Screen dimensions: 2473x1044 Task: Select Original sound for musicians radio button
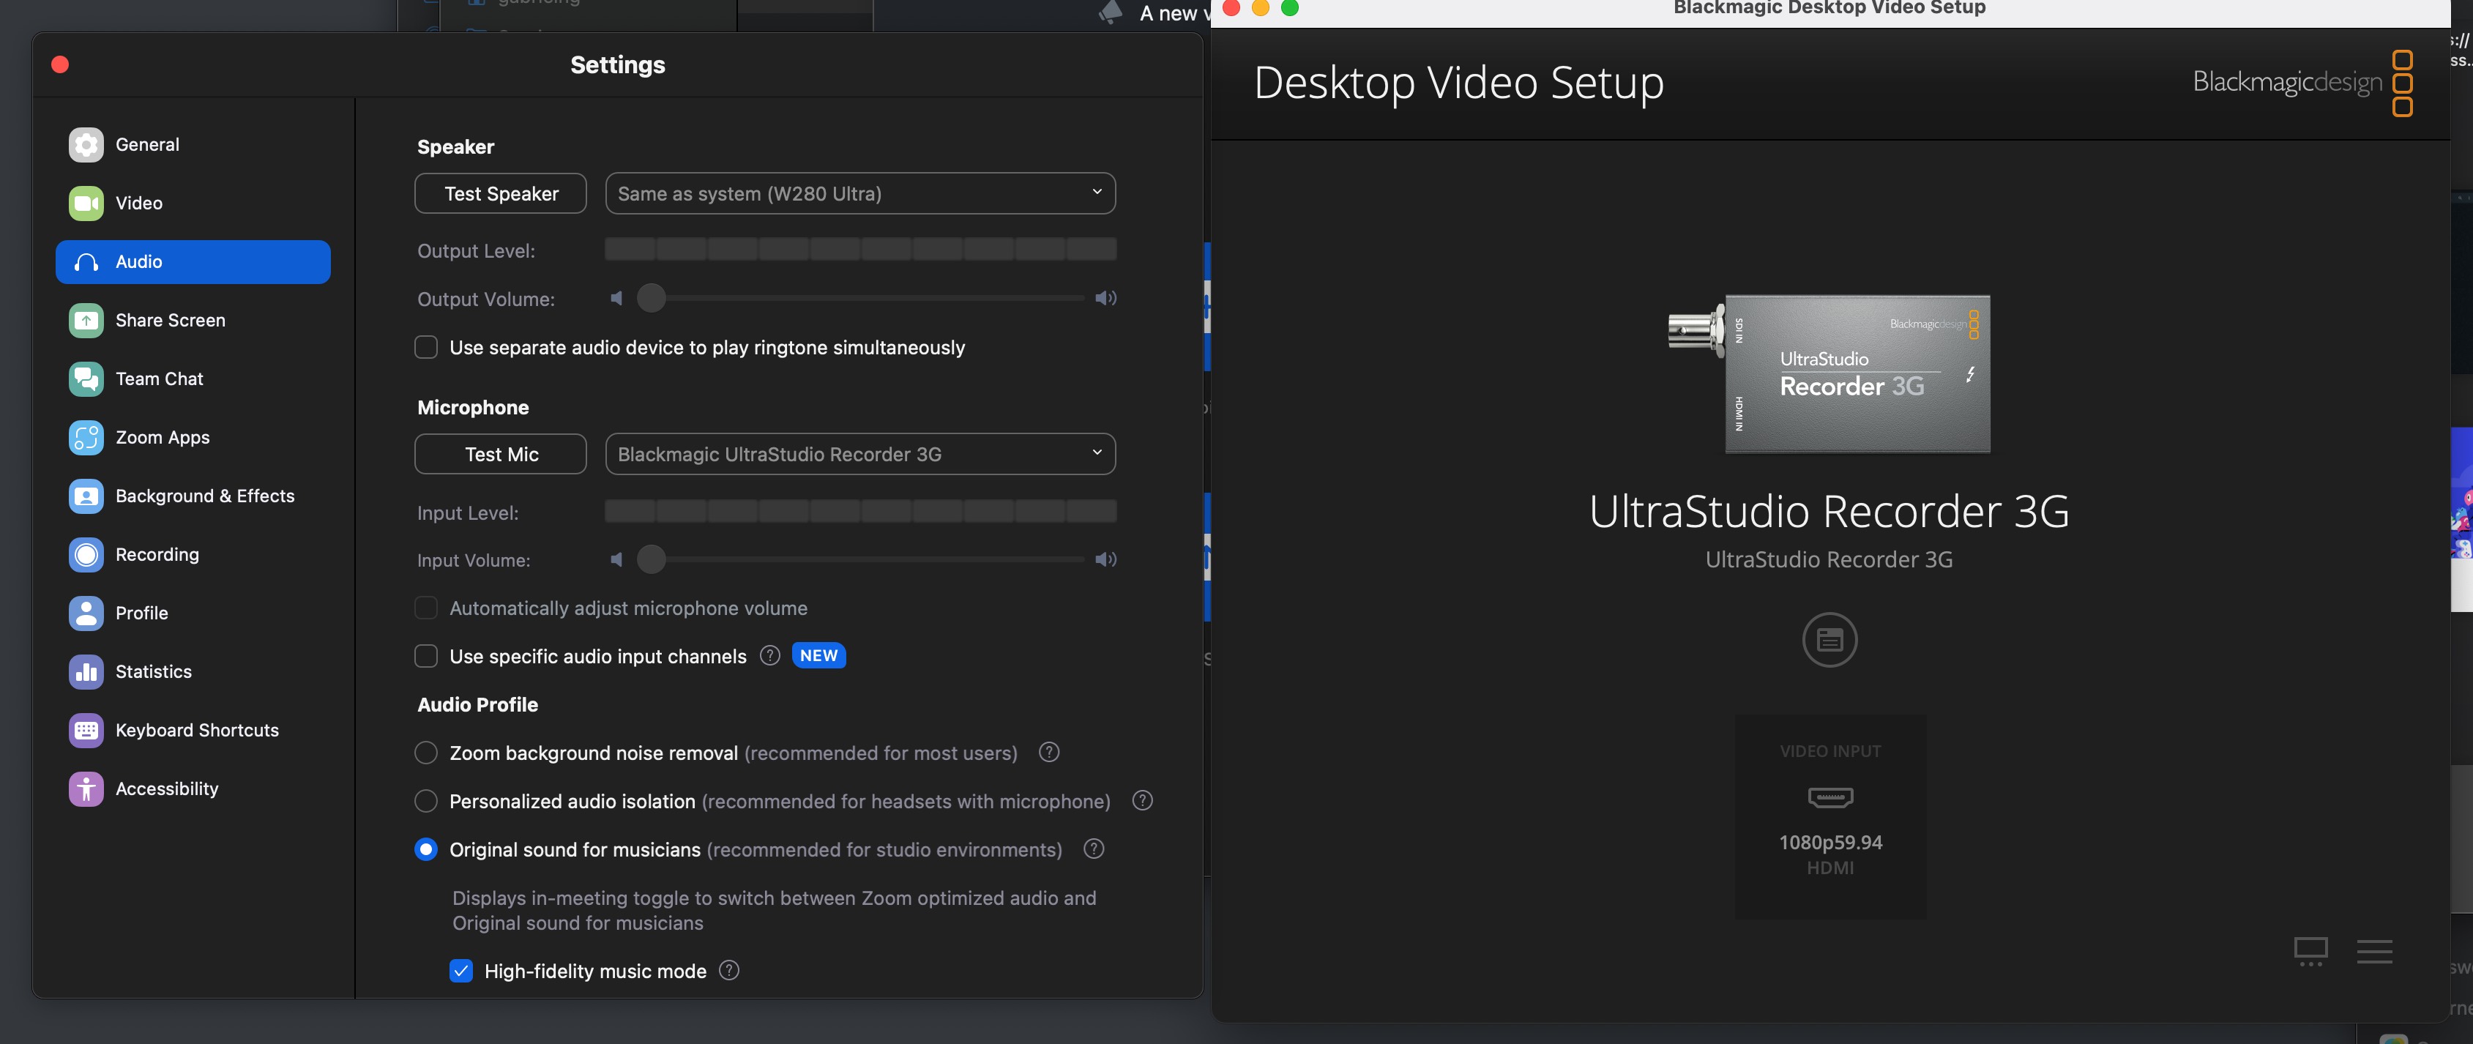(426, 850)
